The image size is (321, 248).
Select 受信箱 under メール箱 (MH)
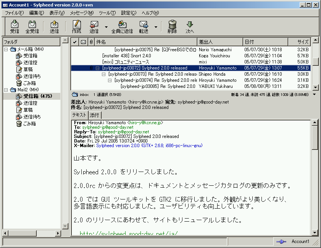30,56
